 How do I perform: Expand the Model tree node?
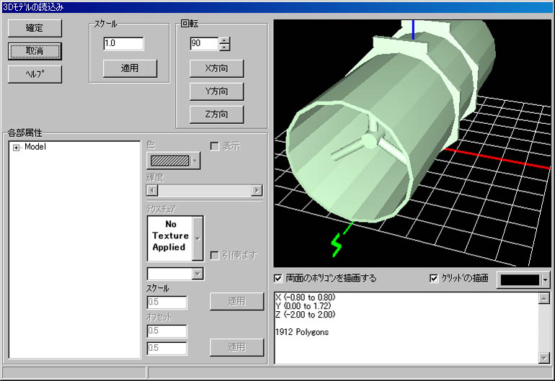coord(16,148)
